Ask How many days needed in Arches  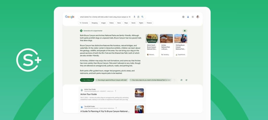(150, 80)
